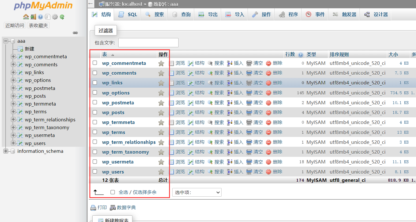Image resolution: width=416 pixels, height=222 pixels.
Task: Click inside the 包含文字 filter input field
Action: pyautogui.click(x=148, y=42)
